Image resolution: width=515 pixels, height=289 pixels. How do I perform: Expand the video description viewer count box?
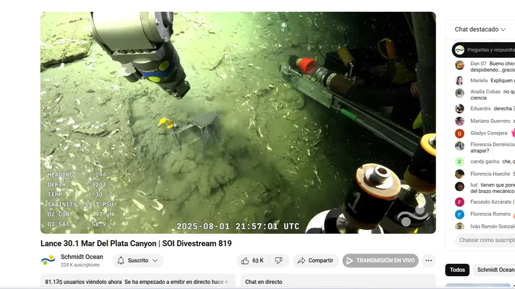(x=138, y=282)
